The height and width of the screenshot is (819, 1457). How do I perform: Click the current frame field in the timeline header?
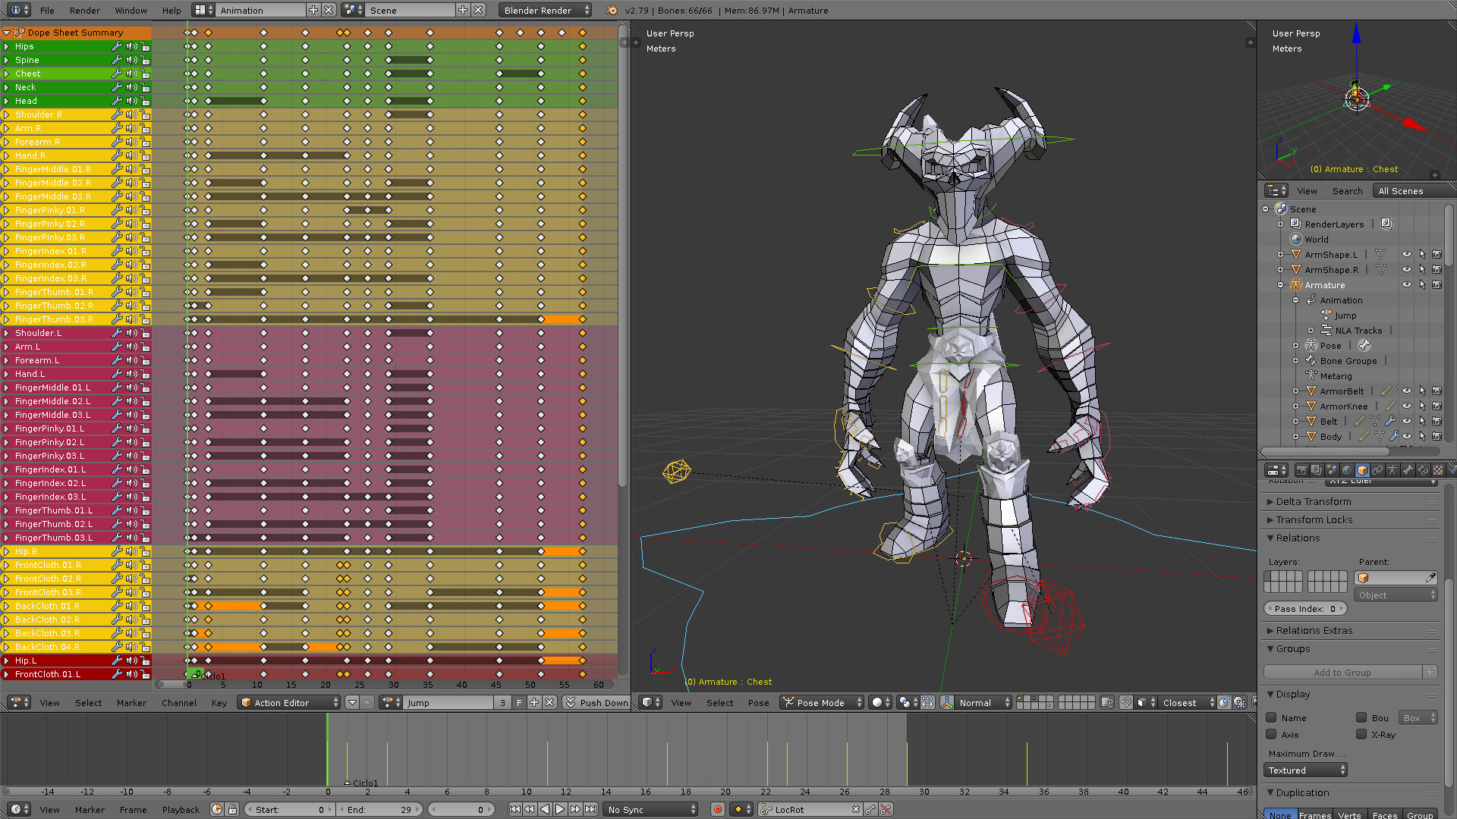coord(461,810)
